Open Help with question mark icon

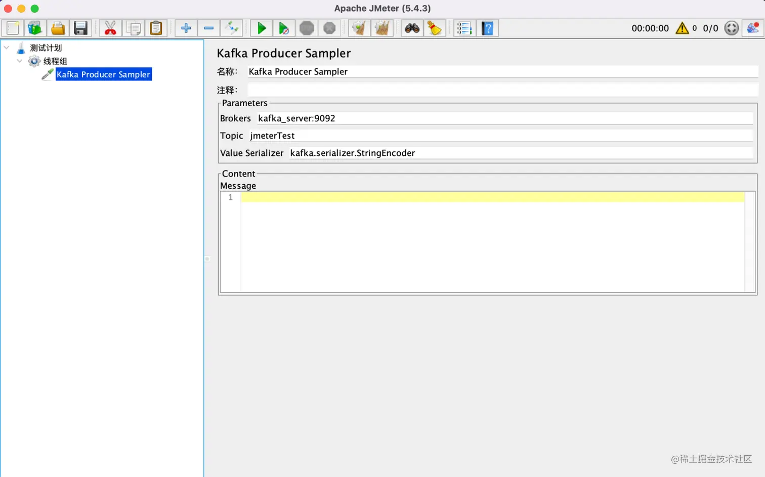click(487, 28)
